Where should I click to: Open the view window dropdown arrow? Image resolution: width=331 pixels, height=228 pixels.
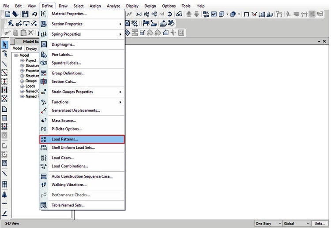pos(319,41)
